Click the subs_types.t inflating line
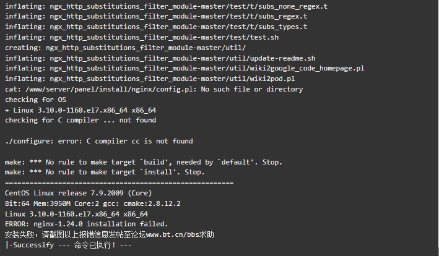Screen dimensions: 439x256 (156, 27)
